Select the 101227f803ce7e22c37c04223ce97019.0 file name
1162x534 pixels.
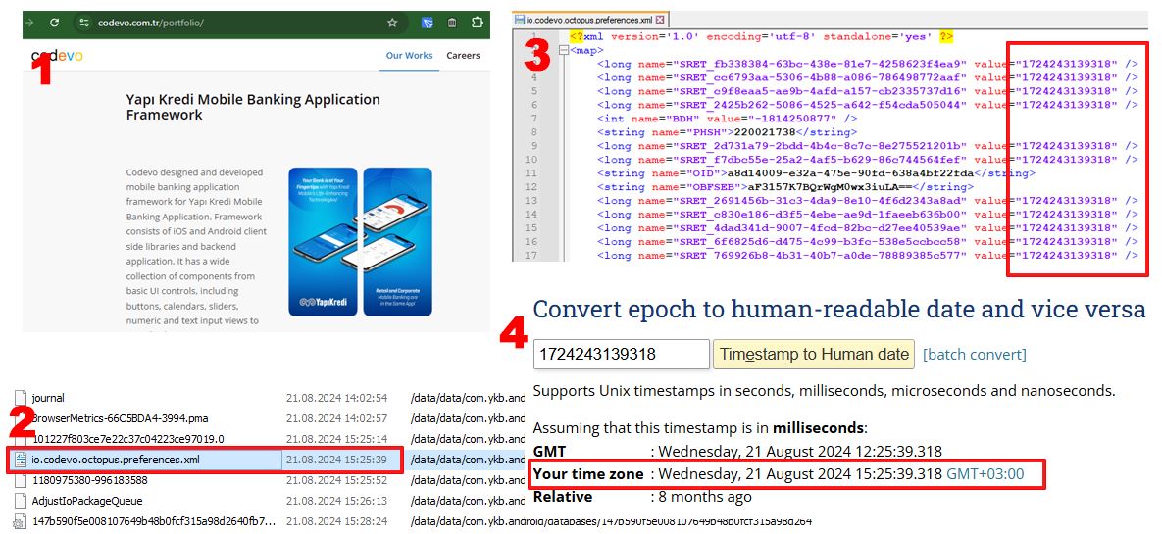pyautogui.click(x=127, y=439)
